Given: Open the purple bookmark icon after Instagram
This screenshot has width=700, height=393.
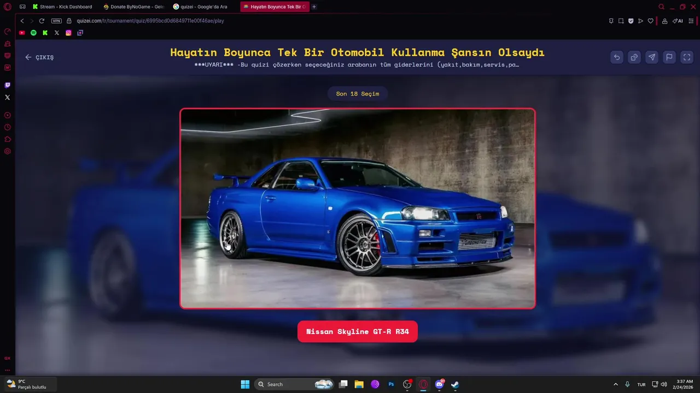Looking at the screenshot, I should [x=80, y=33].
